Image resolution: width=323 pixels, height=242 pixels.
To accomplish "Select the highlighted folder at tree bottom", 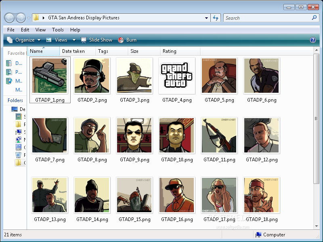I will [20, 163].
